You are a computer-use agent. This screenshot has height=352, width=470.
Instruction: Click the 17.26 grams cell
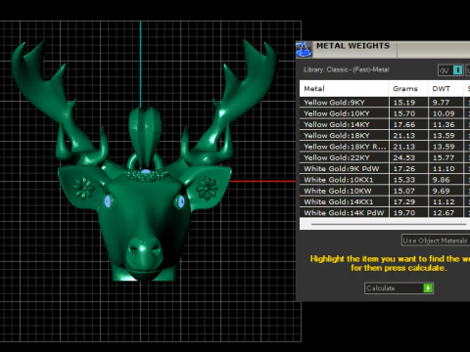click(408, 169)
